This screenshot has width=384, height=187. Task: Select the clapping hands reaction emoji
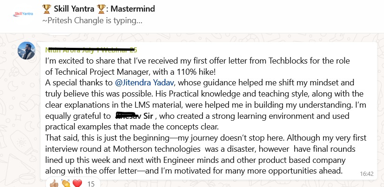pos(65,183)
